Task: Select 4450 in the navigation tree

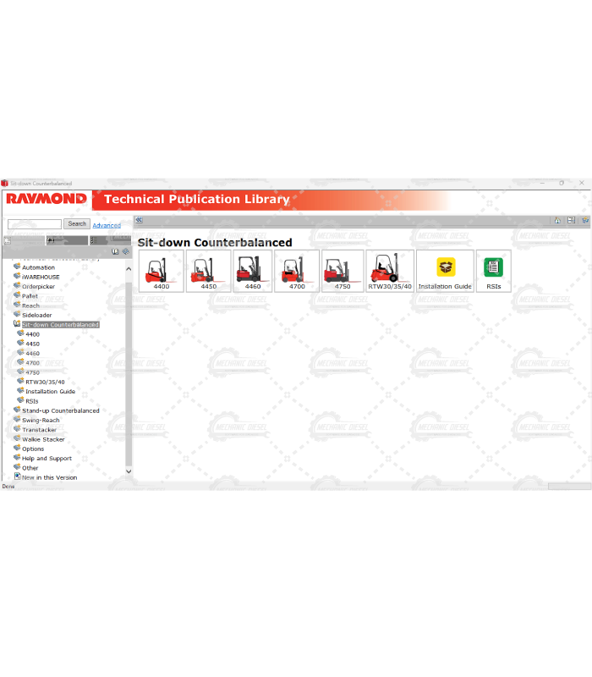Action: [x=32, y=344]
